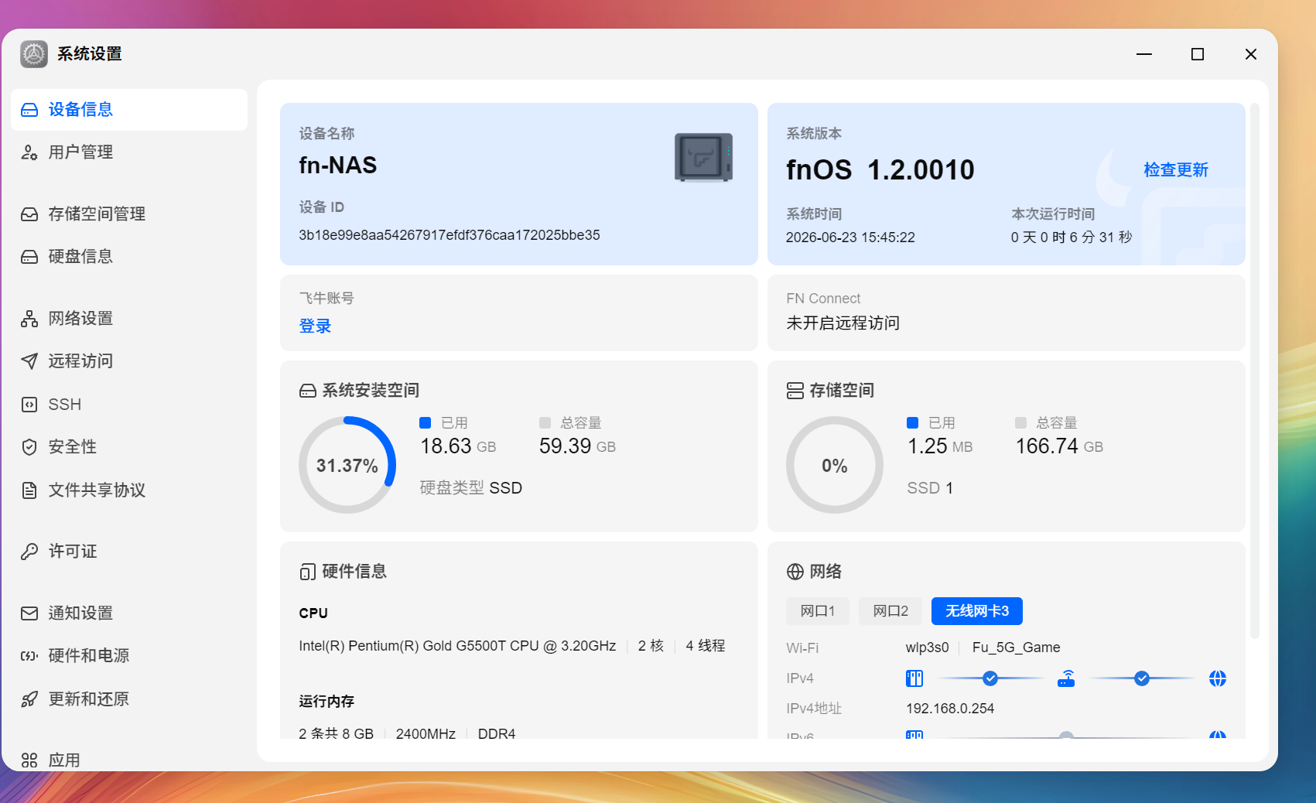This screenshot has height=803, width=1316.
Task: Click the NAS device image
Action: [703, 158]
